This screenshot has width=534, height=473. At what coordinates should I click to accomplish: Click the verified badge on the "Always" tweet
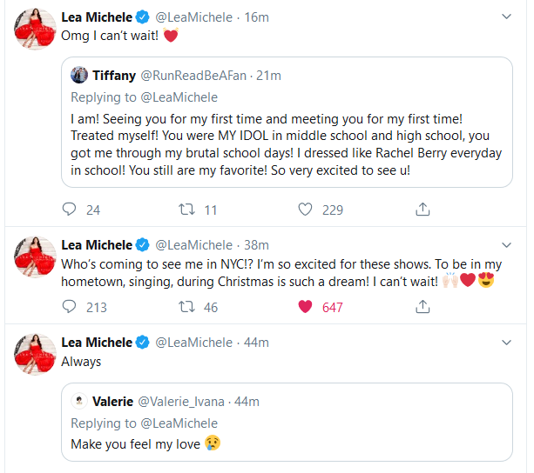click(x=143, y=343)
